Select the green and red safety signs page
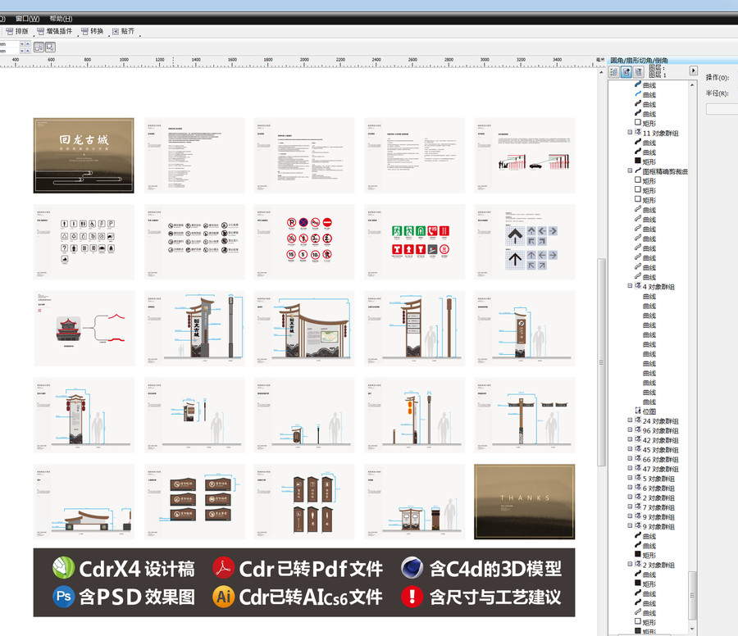The image size is (738, 636). point(415,242)
